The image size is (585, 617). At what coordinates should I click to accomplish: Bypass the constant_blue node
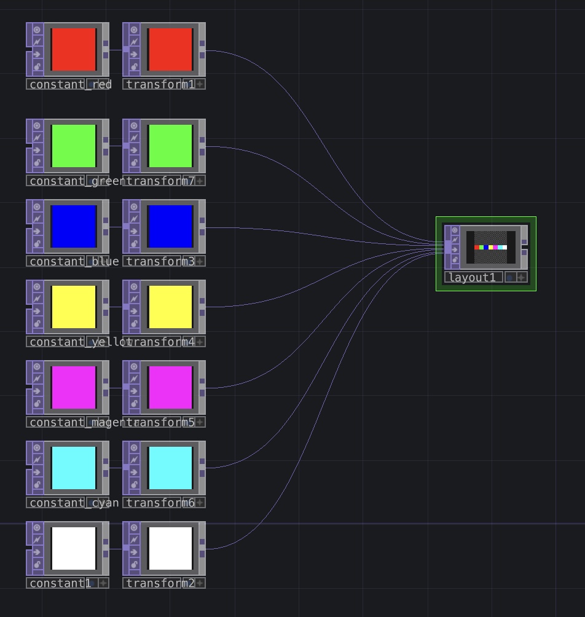(37, 231)
